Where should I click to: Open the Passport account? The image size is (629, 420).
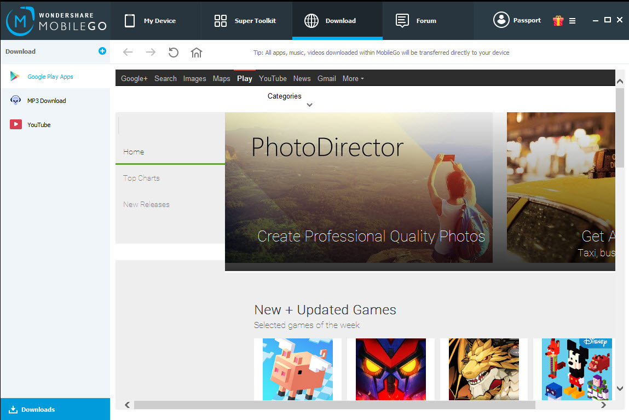[x=517, y=20]
